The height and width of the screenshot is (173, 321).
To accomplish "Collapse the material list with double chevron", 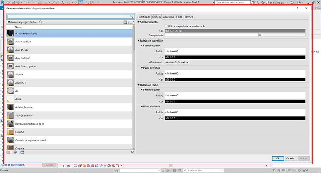I will 132,152.
